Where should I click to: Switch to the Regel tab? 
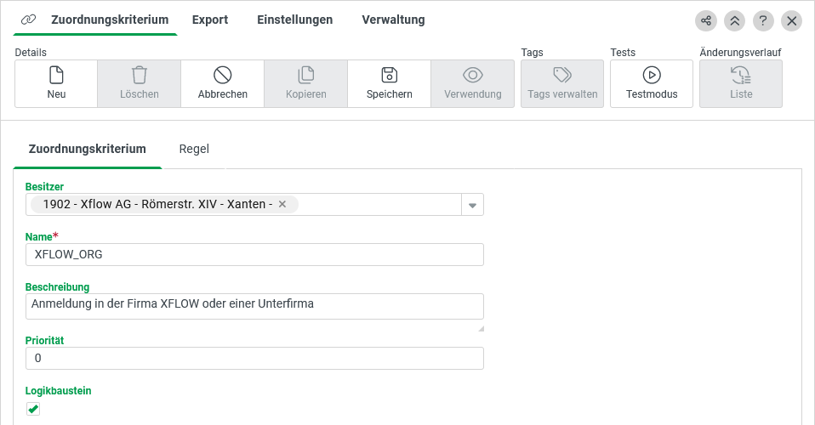194,149
